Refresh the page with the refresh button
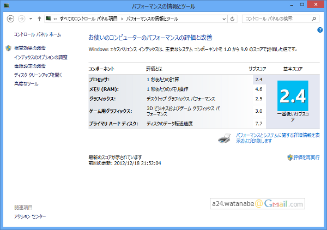 (x=232, y=19)
